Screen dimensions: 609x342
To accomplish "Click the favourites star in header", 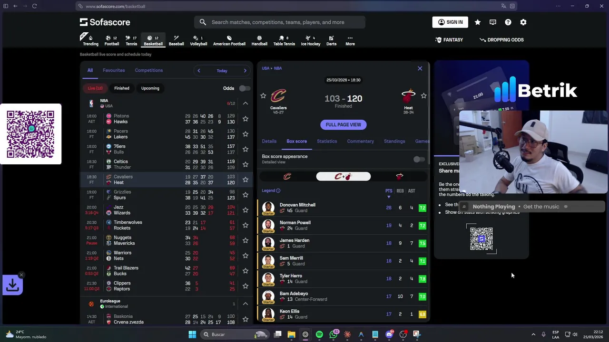I will pos(478,22).
